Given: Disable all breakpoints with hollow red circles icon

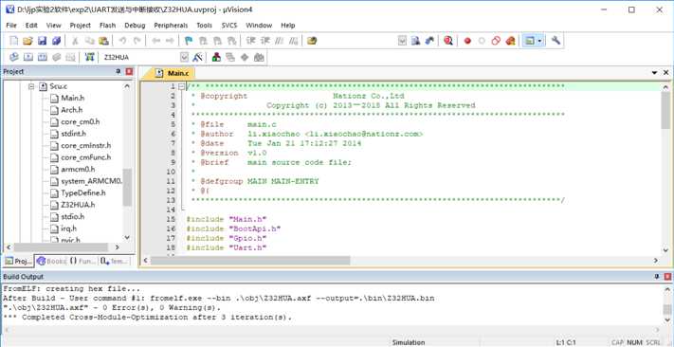Looking at the screenshot, I should pyautogui.click(x=496, y=41).
